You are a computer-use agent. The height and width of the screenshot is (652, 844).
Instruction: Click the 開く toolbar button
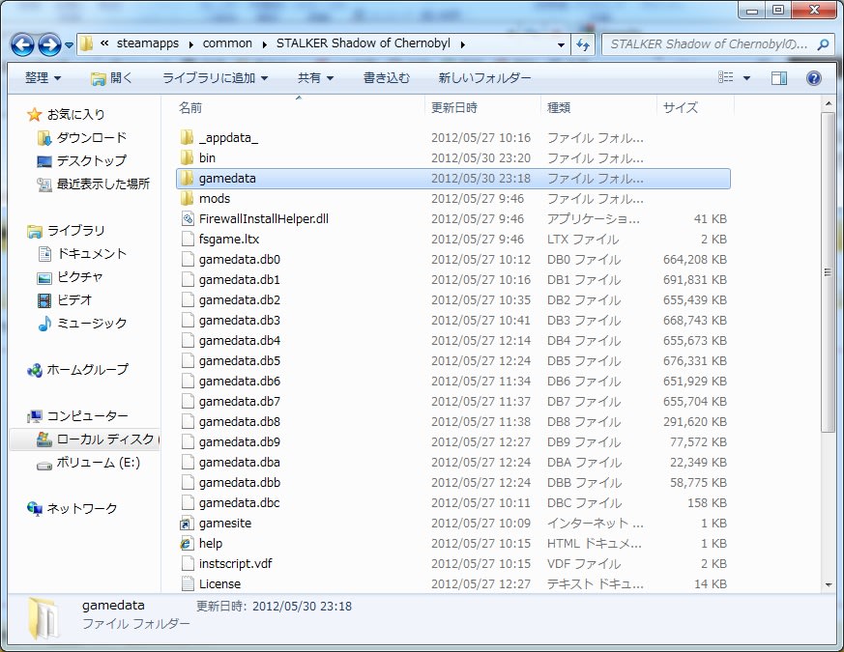pos(111,78)
